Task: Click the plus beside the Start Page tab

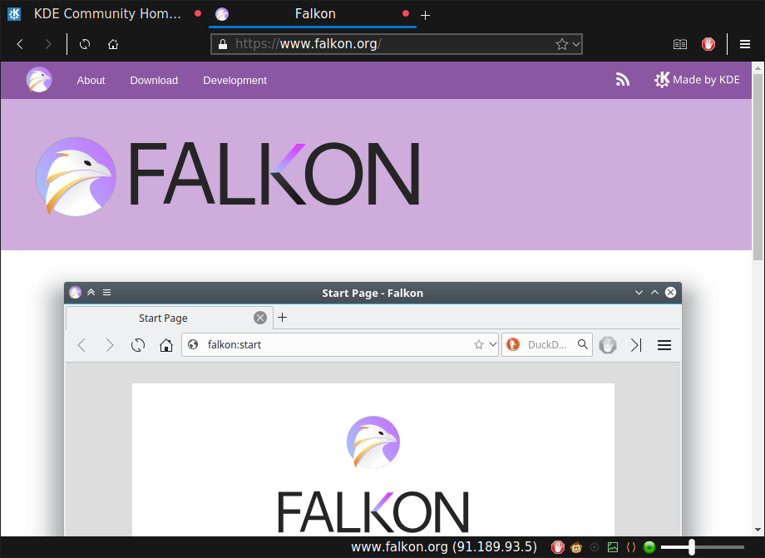Action: [282, 318]
